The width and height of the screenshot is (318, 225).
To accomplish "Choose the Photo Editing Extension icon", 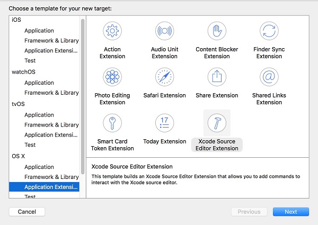I will tap(112, 77).
